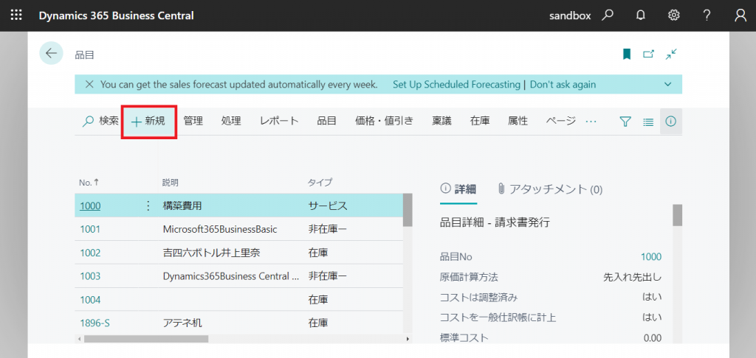Open item 1003 link

pos(90,276)
